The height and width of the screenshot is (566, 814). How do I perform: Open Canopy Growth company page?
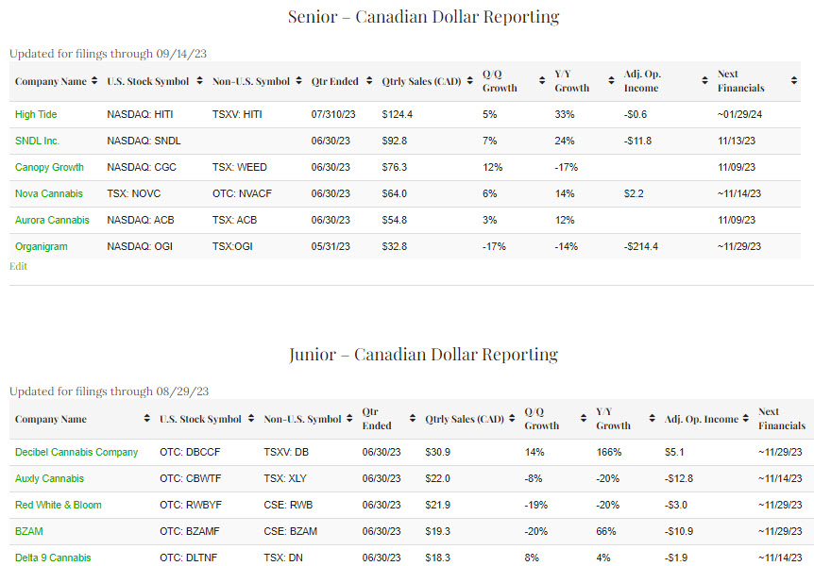pyautogui.click(x=49, y=168)
